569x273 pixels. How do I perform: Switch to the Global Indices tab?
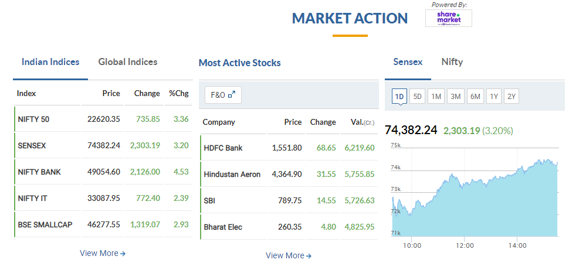(128, 62)
